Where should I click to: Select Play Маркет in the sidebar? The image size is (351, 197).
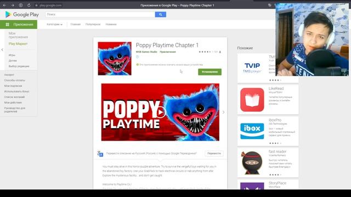pos(18,44)
